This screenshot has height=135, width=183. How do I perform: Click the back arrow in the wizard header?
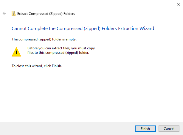point(4,13)
